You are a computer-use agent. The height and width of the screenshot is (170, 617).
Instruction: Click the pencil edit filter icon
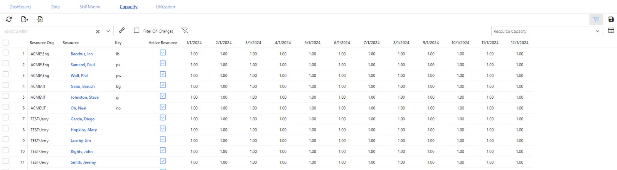tap(122, 30)
